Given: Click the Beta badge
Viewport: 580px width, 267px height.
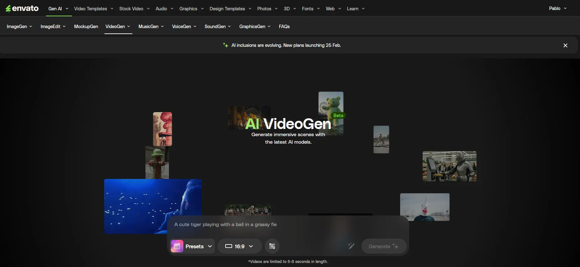Looking at the screenshot, I should pyautogui.click(x=338, y=116).
